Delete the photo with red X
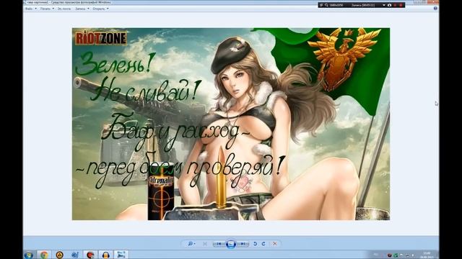Screen dimensions: 462x259 pyautogui.click(x=274, y=244)
